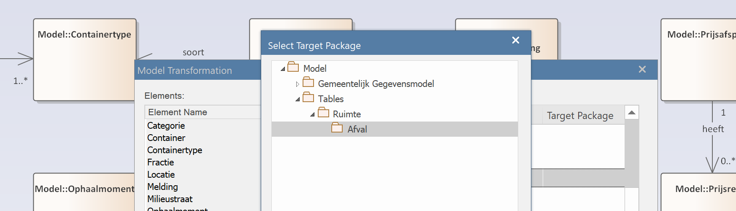Screen dimensions: 736x211
Task: Select Milieustraat in the Elements list
Action: [170, 199]
